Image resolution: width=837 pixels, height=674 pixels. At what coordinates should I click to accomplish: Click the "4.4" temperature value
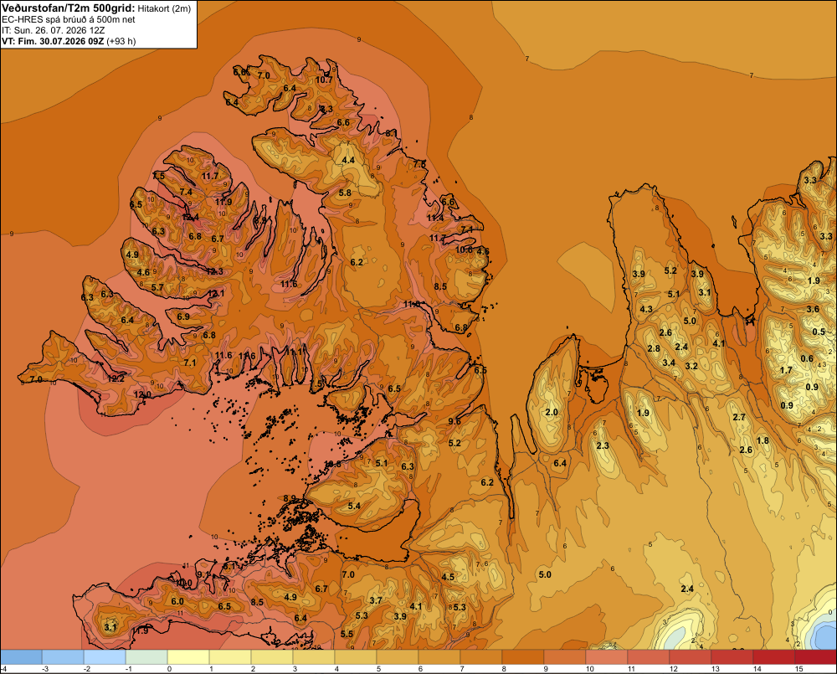pyautogui.click(x=348, y=160)
